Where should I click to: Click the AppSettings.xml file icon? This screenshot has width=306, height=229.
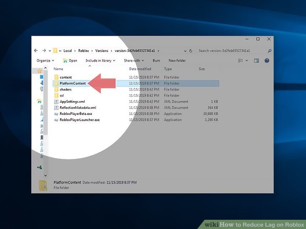(56, 101)
